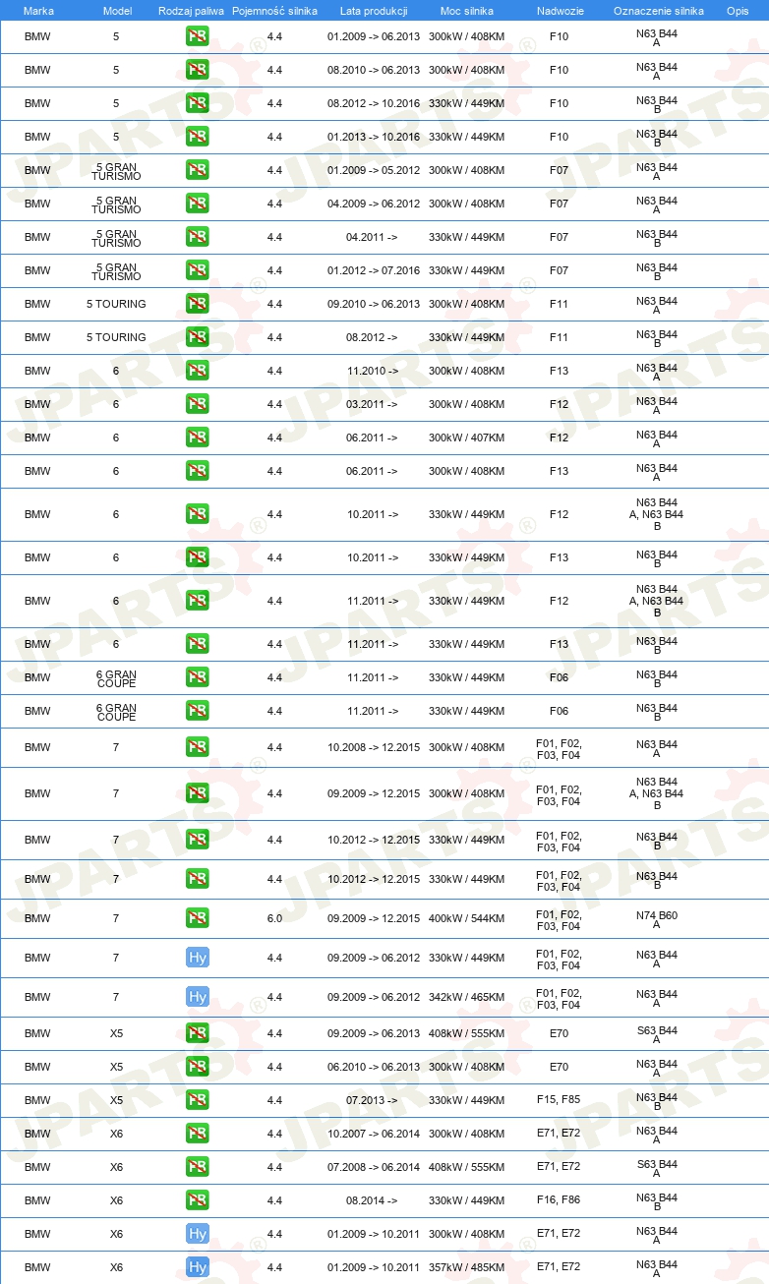Click petrol icon for 5 Gran Turismo 04.2009 -> 06.2012
The height and width of the screenshot is (1284, 769).
click(x=197, y=204)
